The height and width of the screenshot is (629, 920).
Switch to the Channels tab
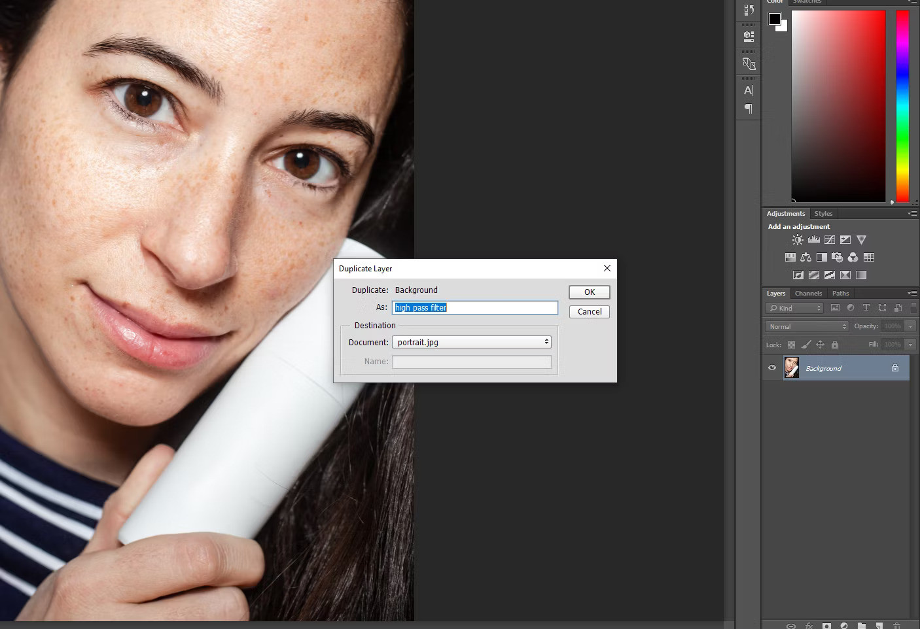click(x=808, y=294)
